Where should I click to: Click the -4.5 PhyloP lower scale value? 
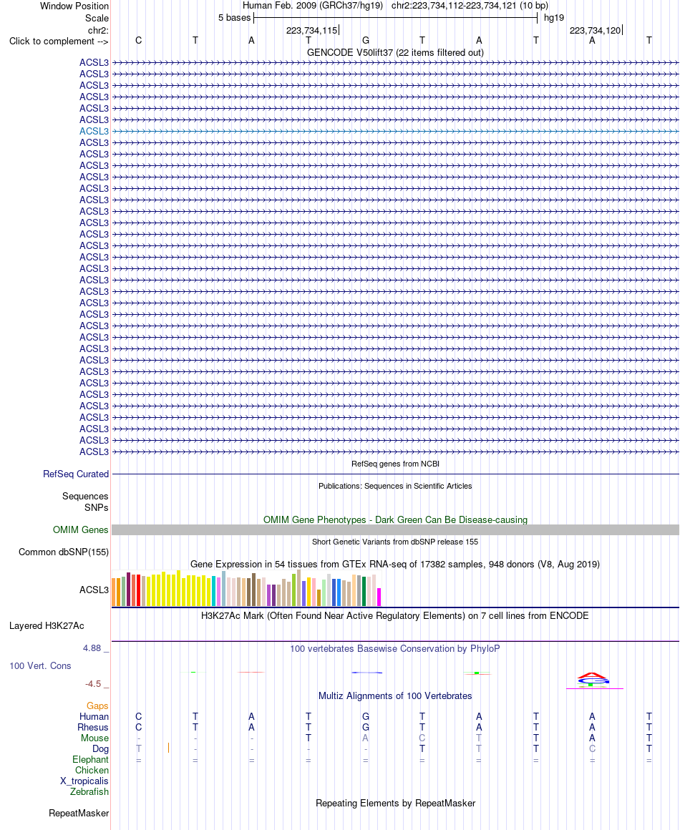[x=93, y=684]
